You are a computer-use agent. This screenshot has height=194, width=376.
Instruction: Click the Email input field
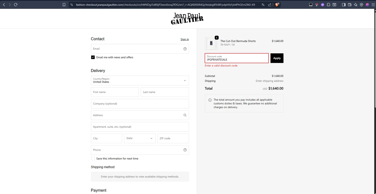tap(140, 49)
